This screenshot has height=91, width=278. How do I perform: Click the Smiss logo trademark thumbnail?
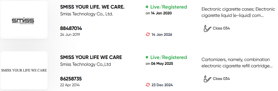click(x=24, y=20)
